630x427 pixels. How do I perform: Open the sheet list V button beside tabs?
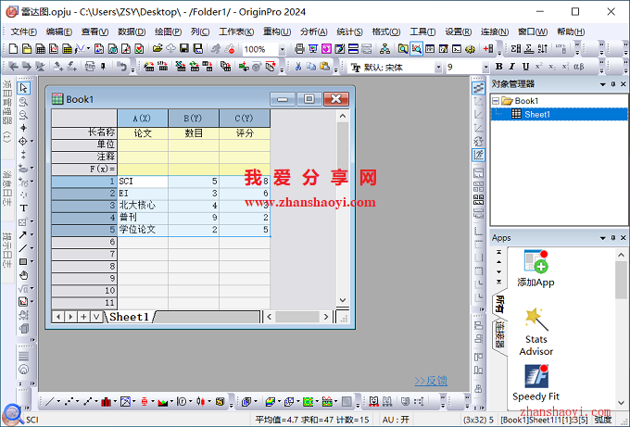click(x=96, y=317)
